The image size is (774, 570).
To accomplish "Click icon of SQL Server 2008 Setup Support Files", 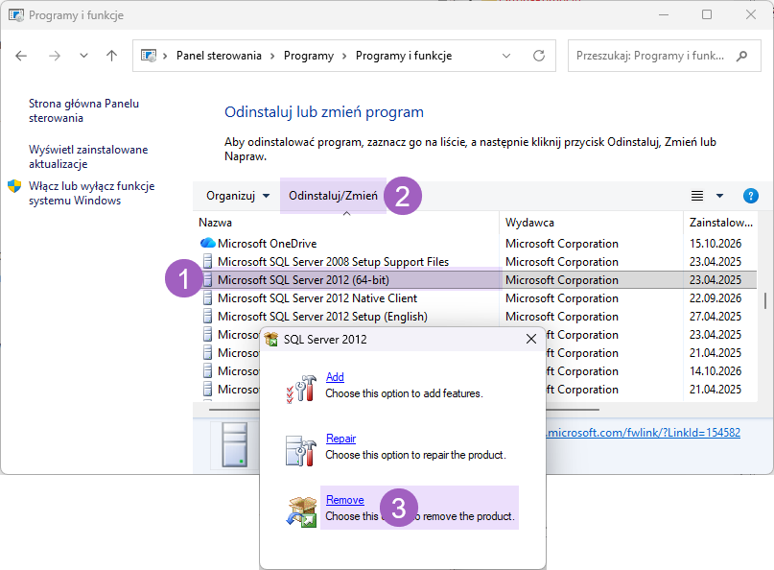I will pyautogui.click(x=208, y=262).
